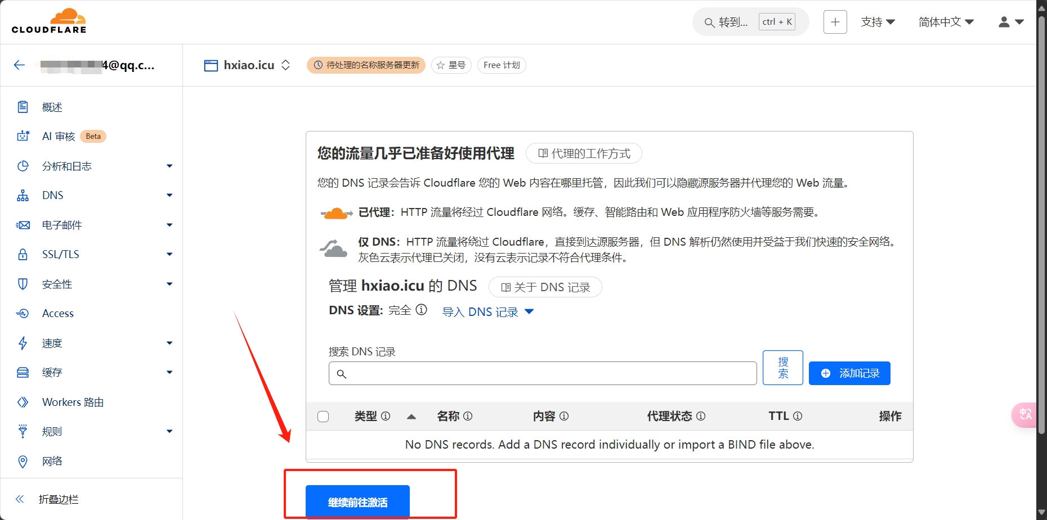Expand the 分析和日志 menu arrow
The width and height of the screenshot is (1047, 520).
tap(169, 166)
